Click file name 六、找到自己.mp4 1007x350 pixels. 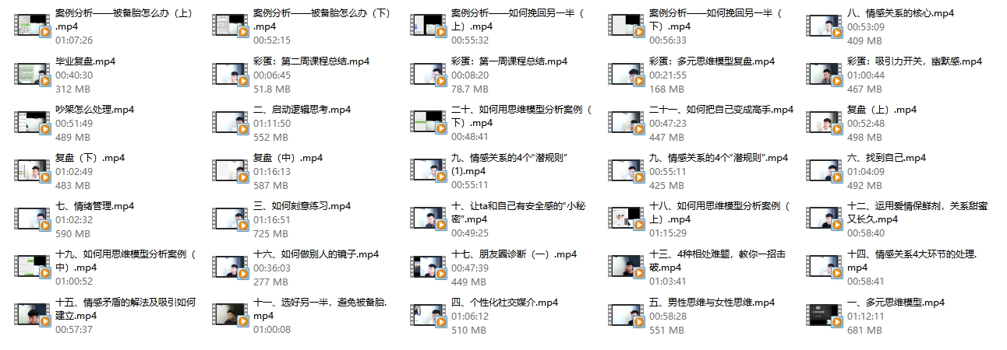886,158
